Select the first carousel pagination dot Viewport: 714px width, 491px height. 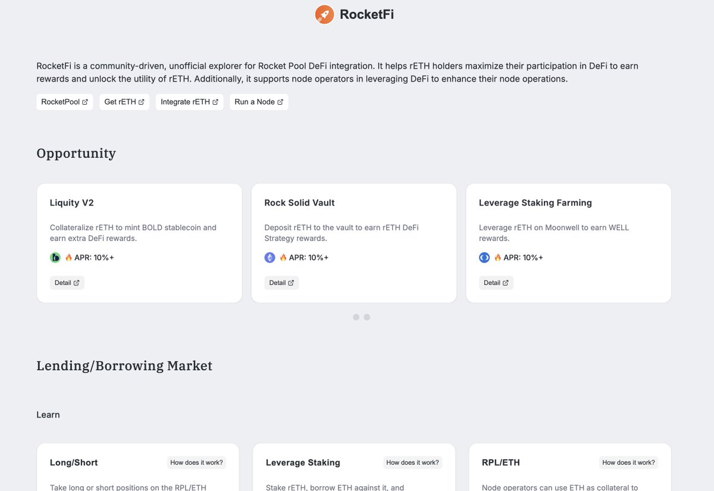pos(356,317)
